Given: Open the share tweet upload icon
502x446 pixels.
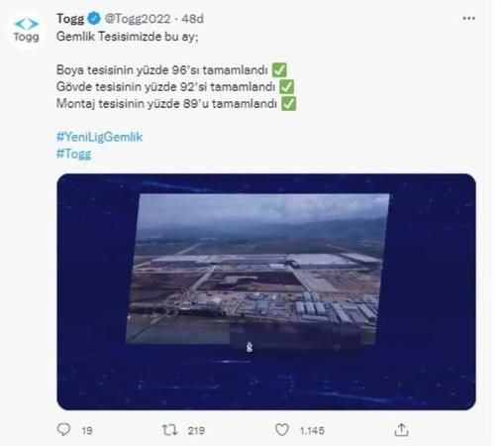Looking at the screenshot, I should [401, 430].
